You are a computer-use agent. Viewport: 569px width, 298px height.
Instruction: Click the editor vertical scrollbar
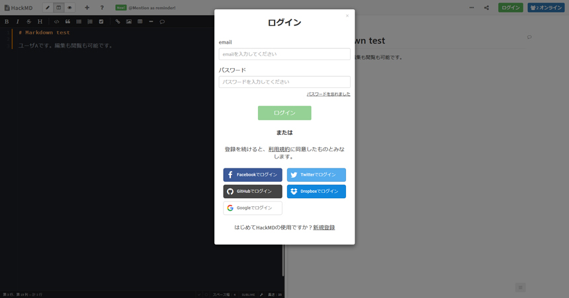click(283, 260)
